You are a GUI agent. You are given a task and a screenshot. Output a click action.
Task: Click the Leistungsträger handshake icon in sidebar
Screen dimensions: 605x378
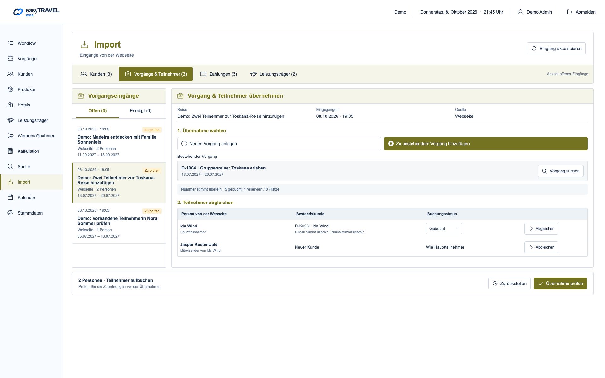(10, 120)
